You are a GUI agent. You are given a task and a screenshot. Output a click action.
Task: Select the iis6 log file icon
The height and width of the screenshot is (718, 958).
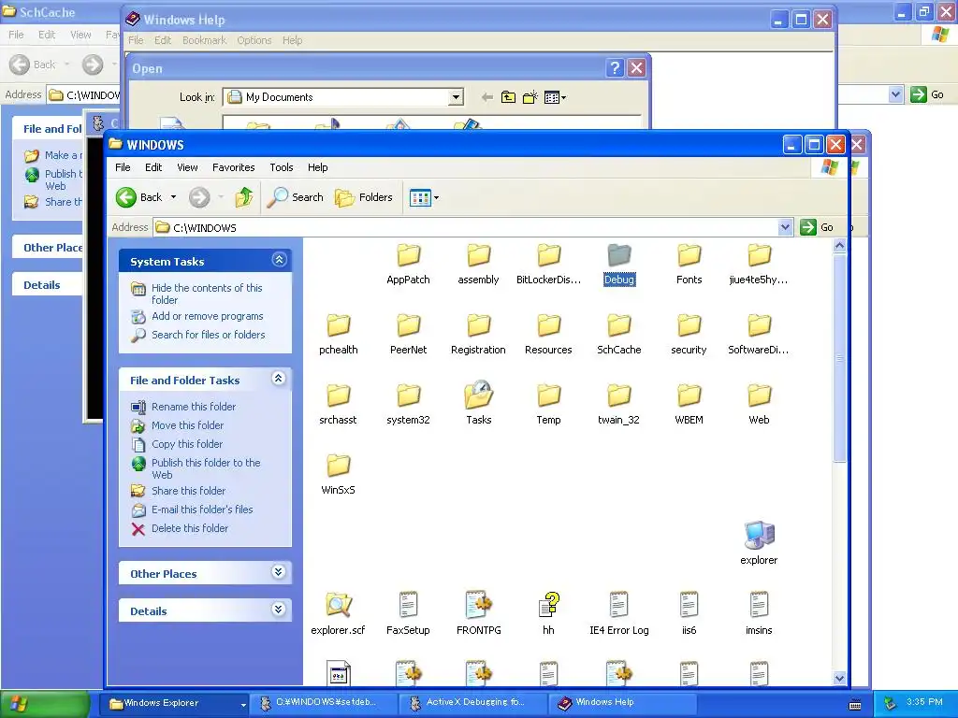click(x=689, y=605)
